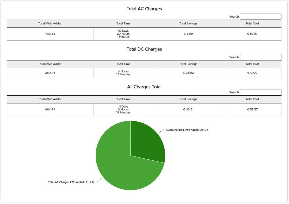Sort DC table by Total kWh Added
Image resolution: width=289 pixels, height=204 pixels.
click(x=50, y=64)
